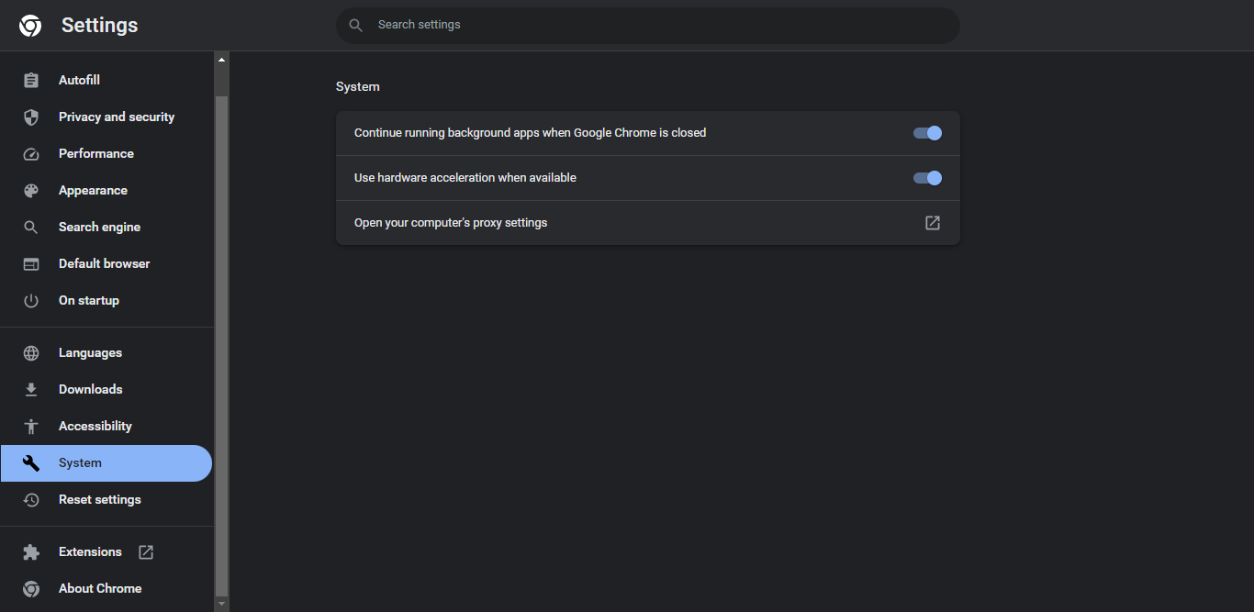Image resolution: width=1254 pixels, height=612 pixels.
Task: Click the Continue running background apps label
Action: click(531, 133)
